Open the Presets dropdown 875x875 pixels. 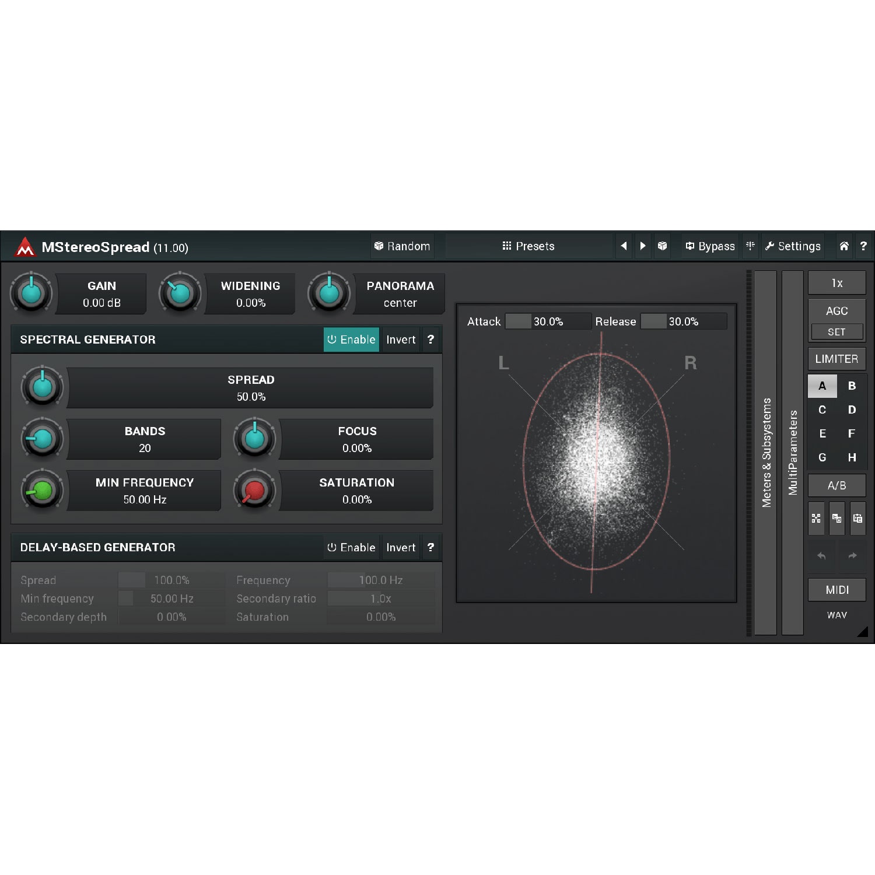pos(528,246)
